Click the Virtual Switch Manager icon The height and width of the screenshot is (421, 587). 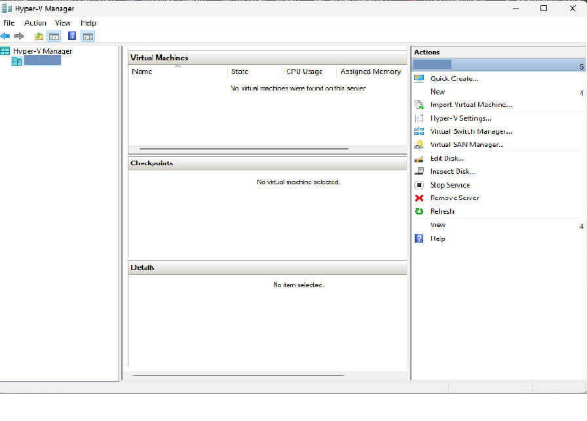click(x=419, y=131)
